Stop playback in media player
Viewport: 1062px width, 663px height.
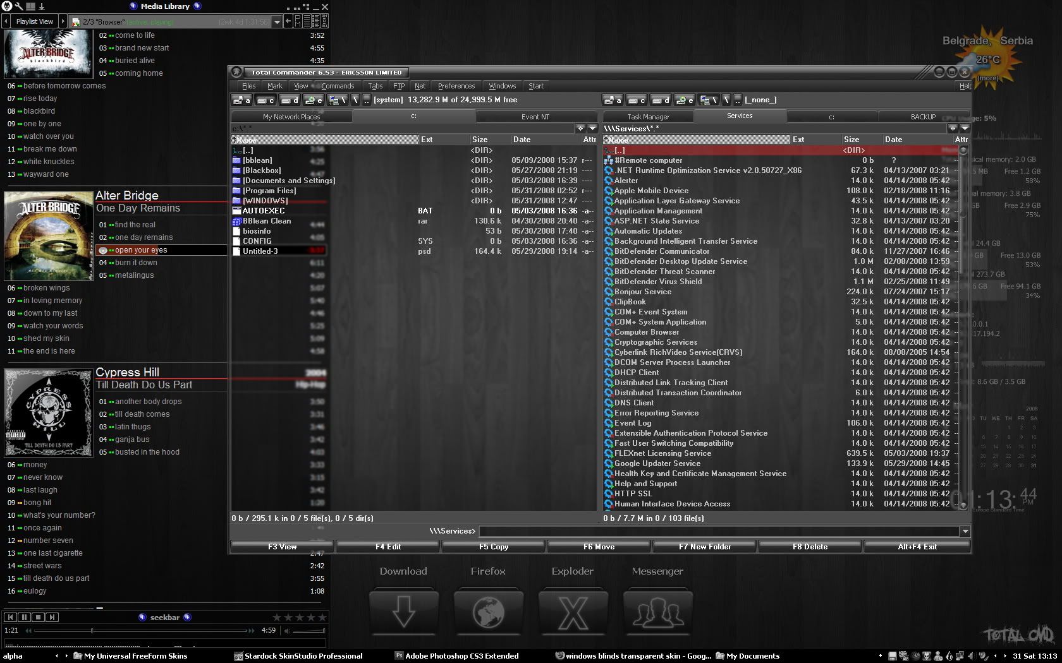coord(38,617)
